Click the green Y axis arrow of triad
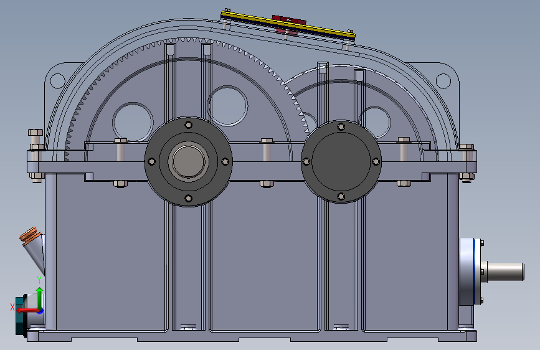 pyautogui.click(x=40, y=297)
